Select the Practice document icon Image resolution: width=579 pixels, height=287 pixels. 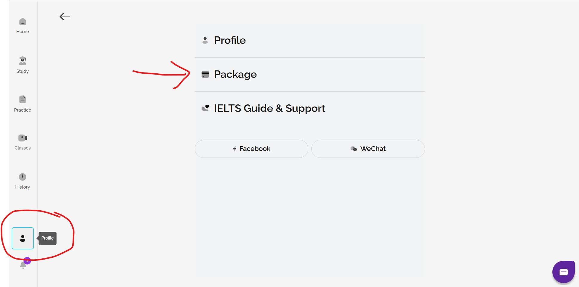[x=22, y=99]
